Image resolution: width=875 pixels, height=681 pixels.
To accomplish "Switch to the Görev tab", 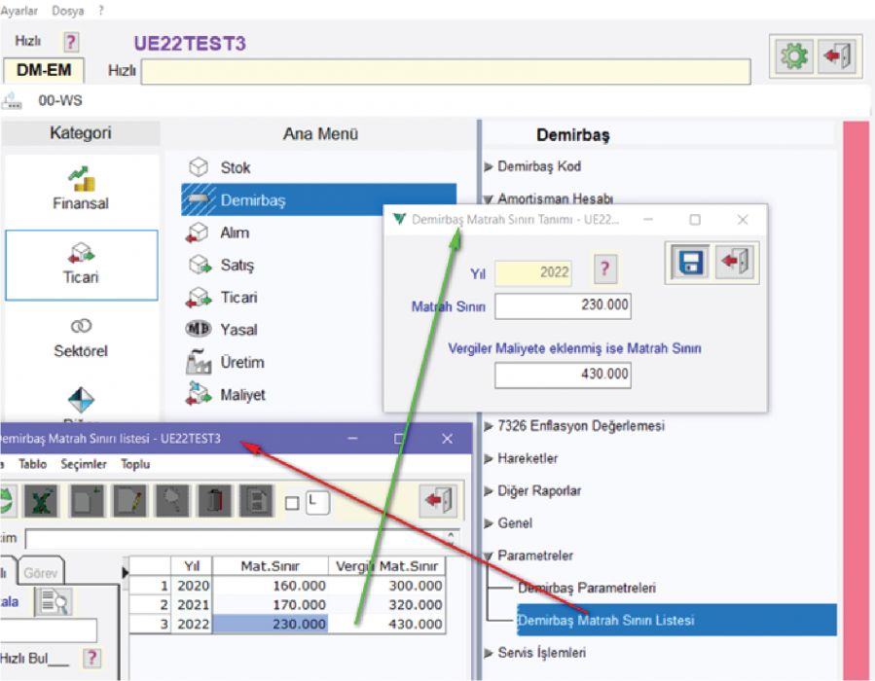I will 42,572.
